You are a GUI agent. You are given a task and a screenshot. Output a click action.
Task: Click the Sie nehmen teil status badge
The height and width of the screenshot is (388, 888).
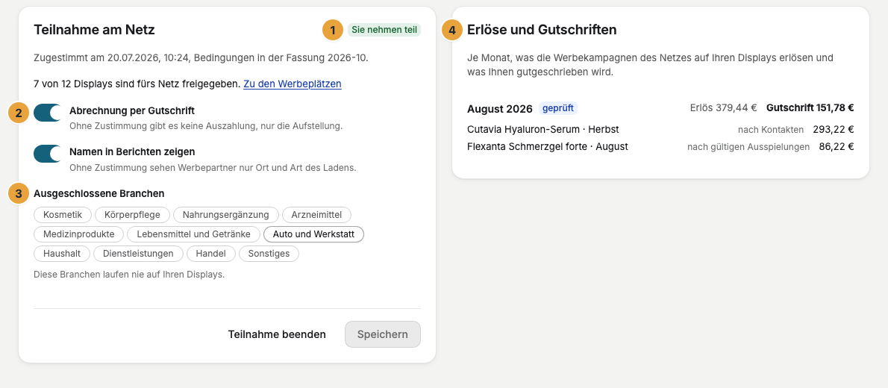coord(384,30)
